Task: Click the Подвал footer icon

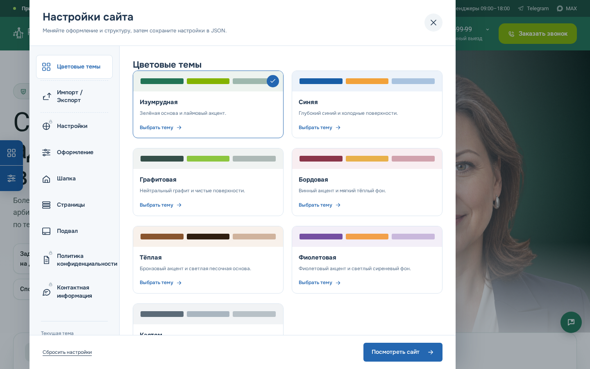Action: pos(46,231)
